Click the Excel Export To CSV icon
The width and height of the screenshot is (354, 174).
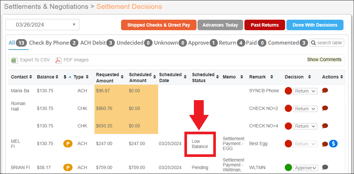[15, 60]
